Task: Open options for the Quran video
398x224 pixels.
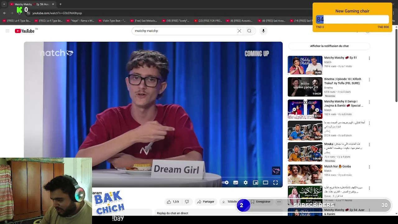Action: (x=369, y=188)
